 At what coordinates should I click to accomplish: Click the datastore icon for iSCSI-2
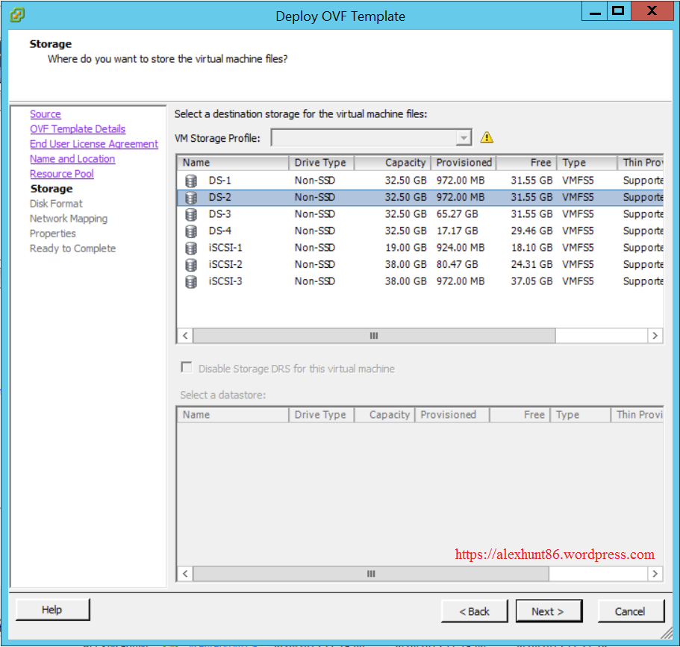tap(191, 265)
